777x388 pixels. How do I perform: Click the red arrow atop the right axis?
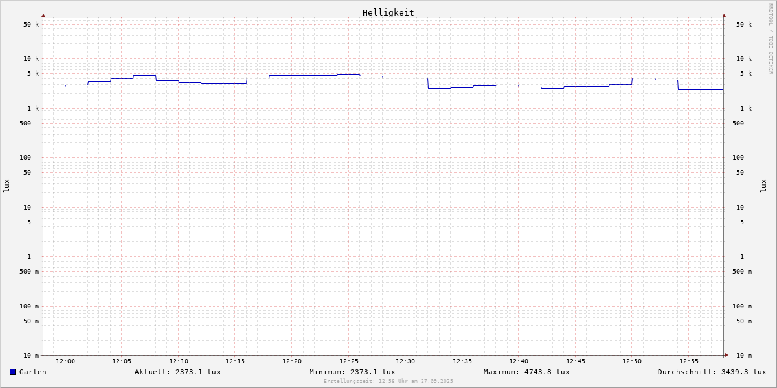724,16
